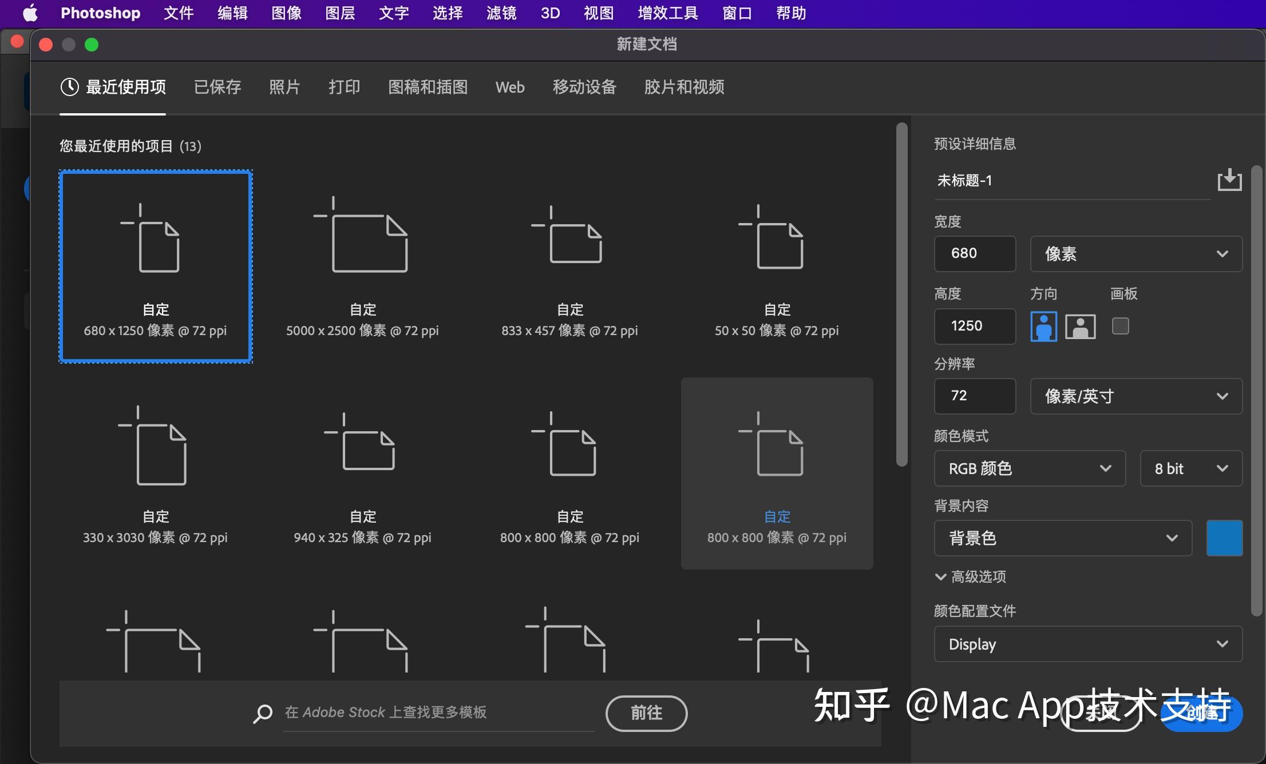The image size is (1266, 764).
Task: Open the 833 x 457 像素 recent document preset
Action: tap(569, 263)
